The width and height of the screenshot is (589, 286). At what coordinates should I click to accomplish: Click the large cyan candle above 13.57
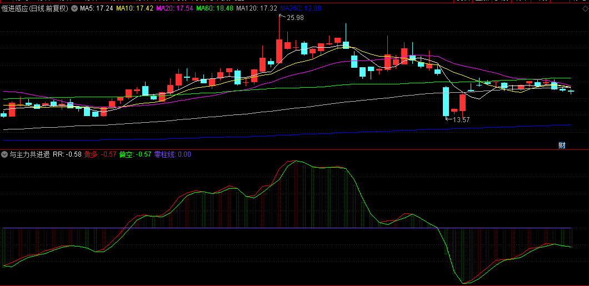coord(446,101)
